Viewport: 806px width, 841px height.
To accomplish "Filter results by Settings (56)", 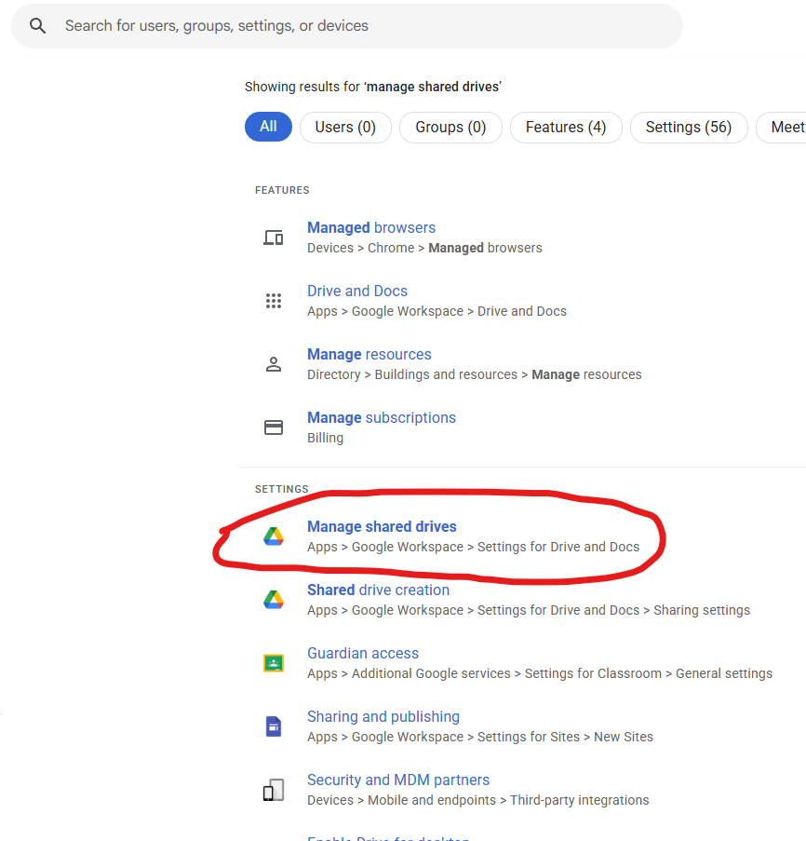I will pos(689,127).
